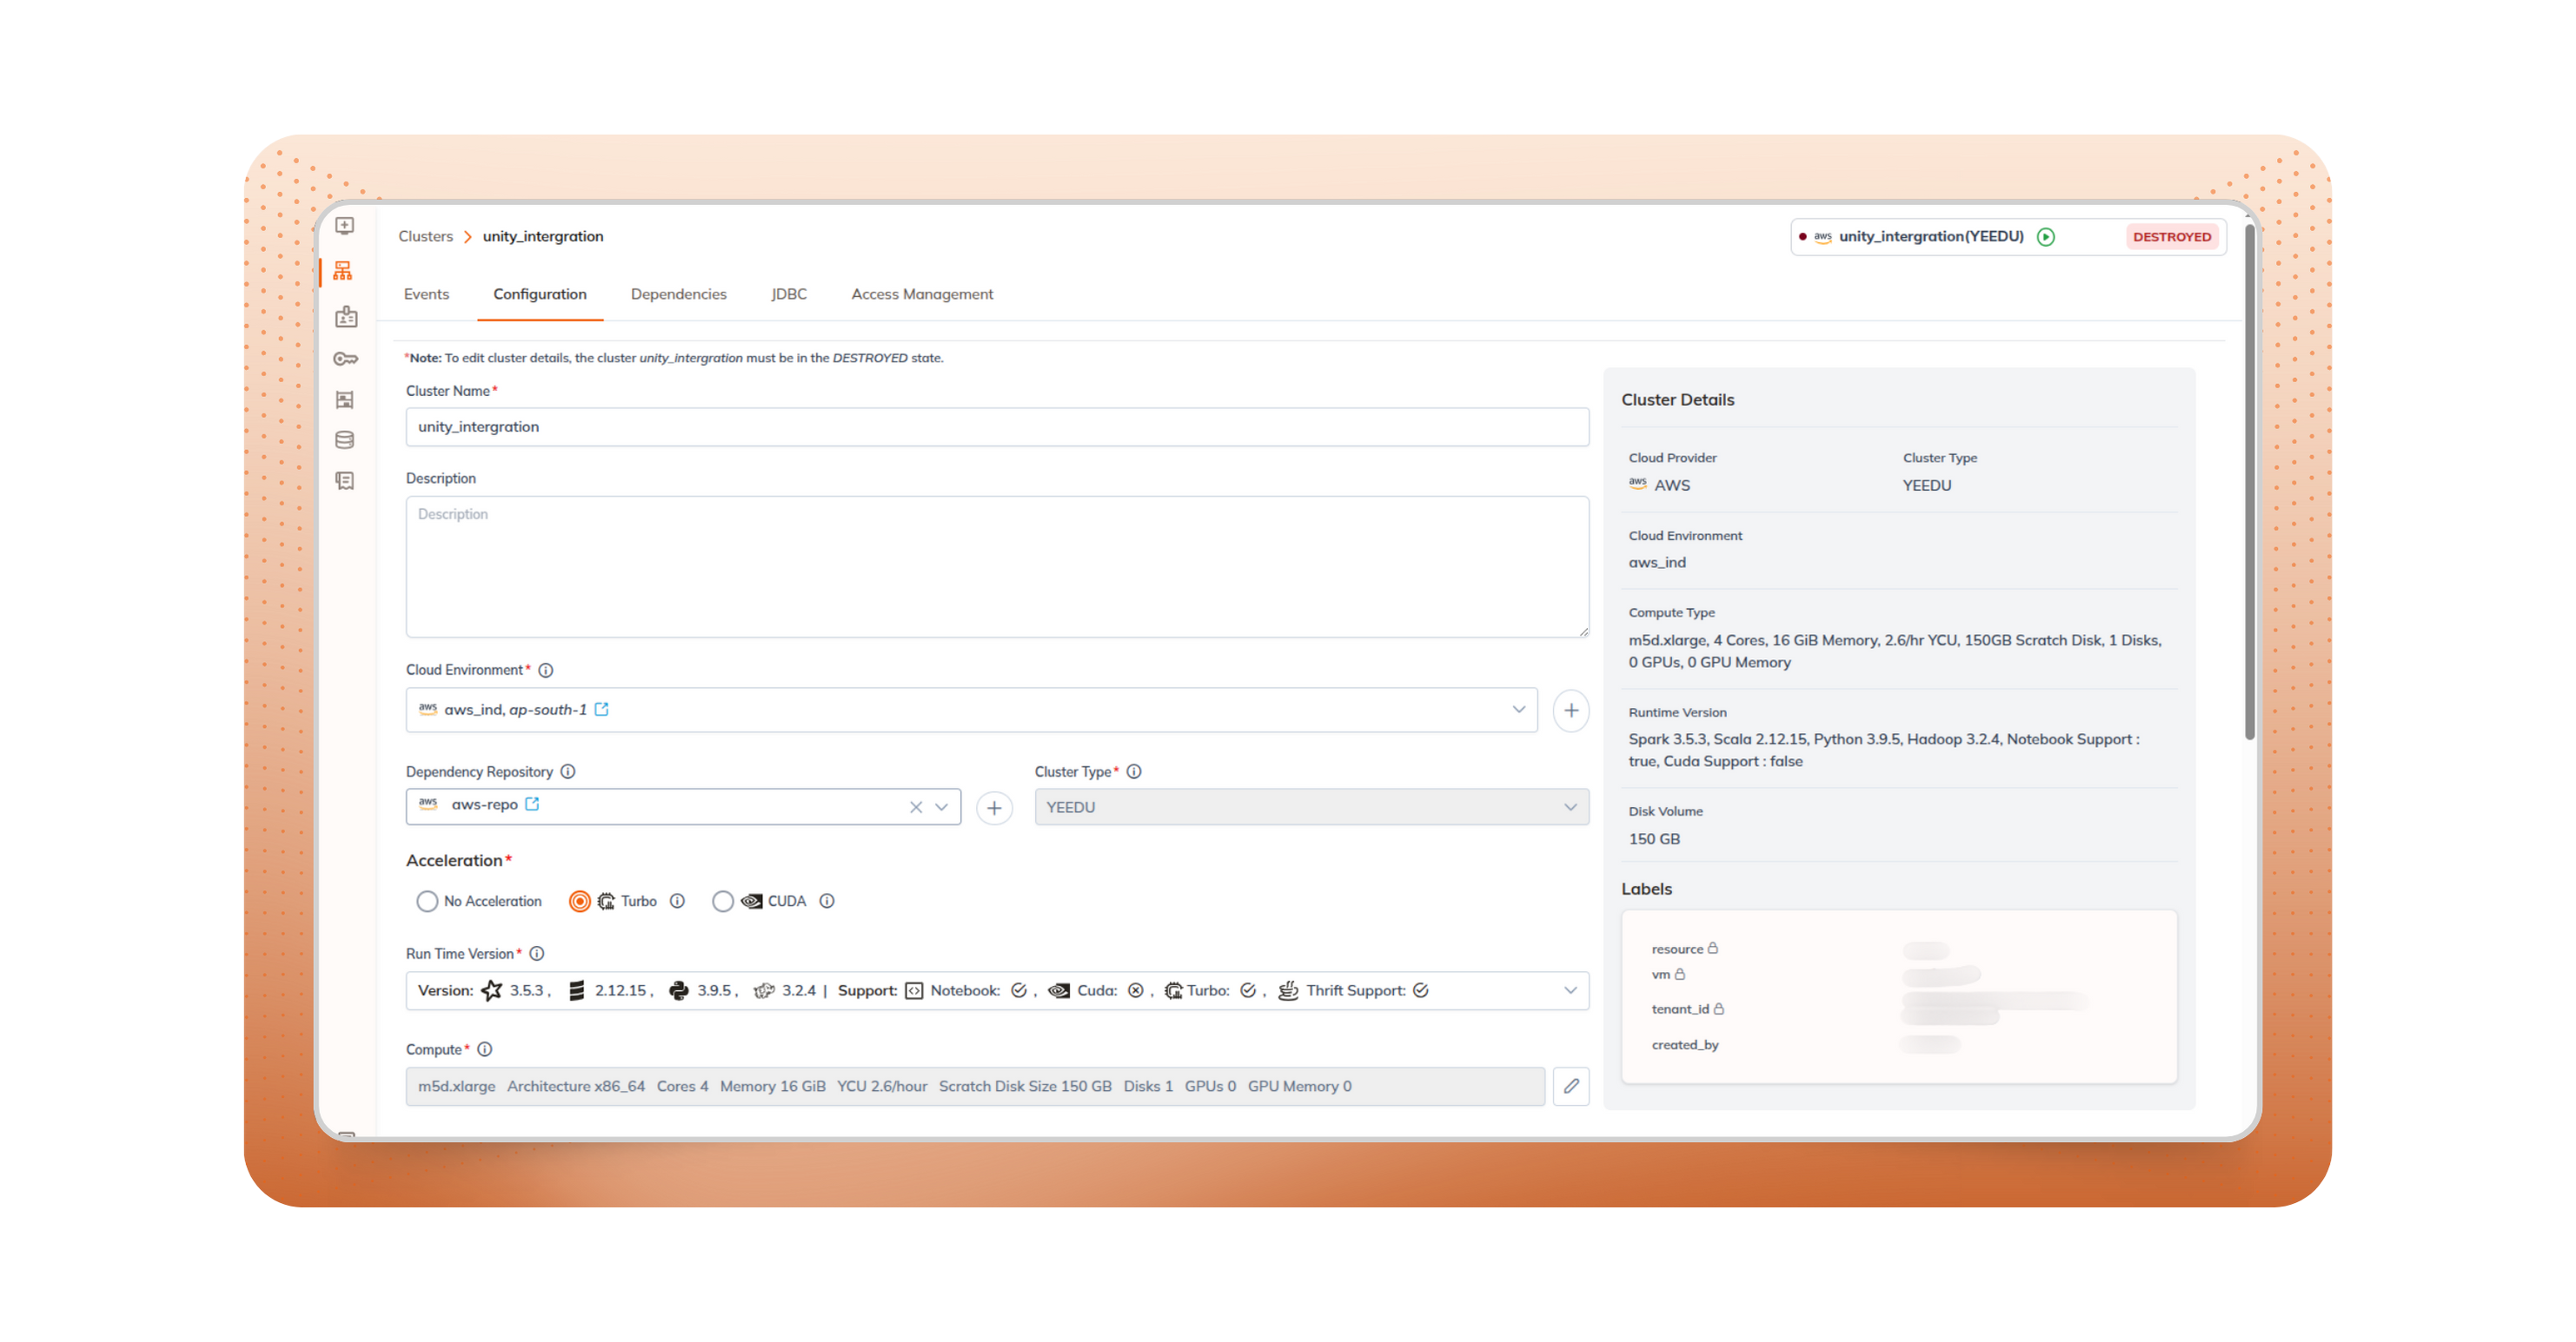Open the key credentials icon in sidebar
The height and width of the screenshot is (1342, 2576).
click(345, 359)
